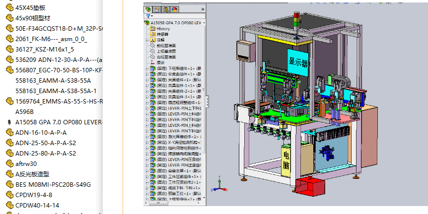Click the A15058 GPA 7.0 assembly file icon
The image size is (428, 214).
pyautogui.click(x=9, y=122)
